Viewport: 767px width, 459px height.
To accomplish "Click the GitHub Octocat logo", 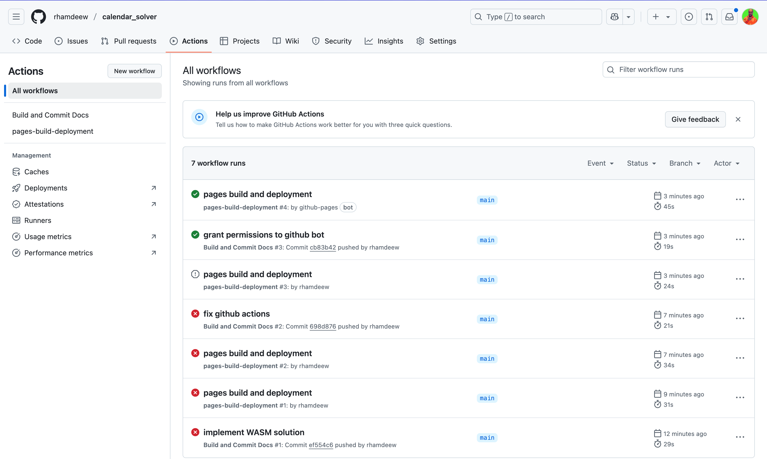I will click(38, 17).
